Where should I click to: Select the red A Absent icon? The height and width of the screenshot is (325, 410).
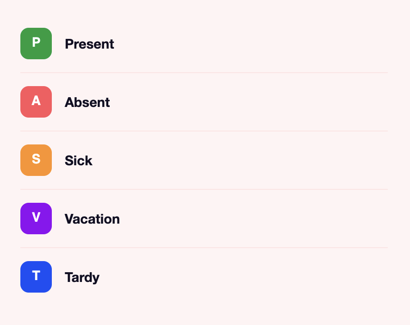pyautogui.click(x=36, y=102)
